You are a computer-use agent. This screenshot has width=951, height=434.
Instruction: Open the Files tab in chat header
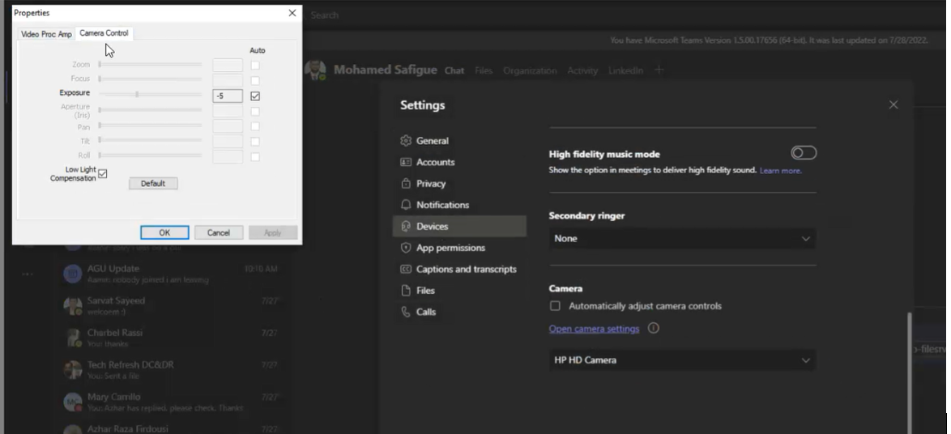(484, 70)
